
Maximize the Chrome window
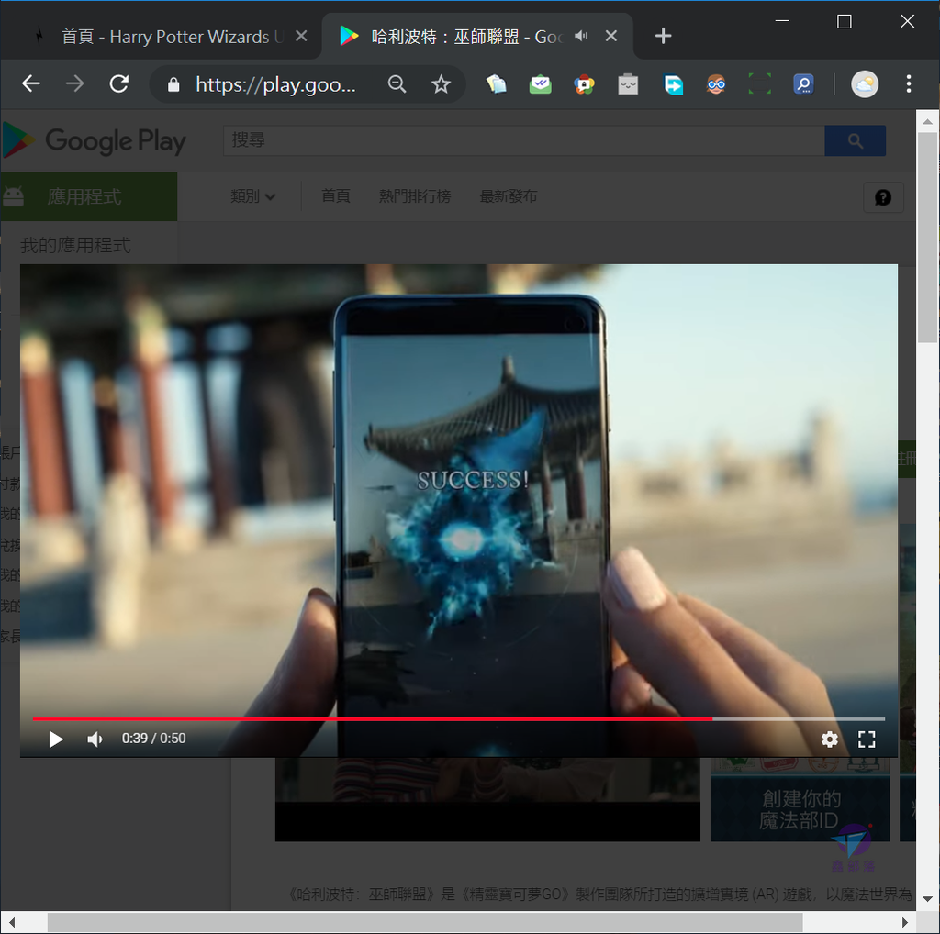[845, 22]
